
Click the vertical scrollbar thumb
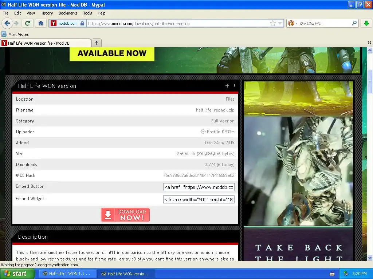click(370, 82)
